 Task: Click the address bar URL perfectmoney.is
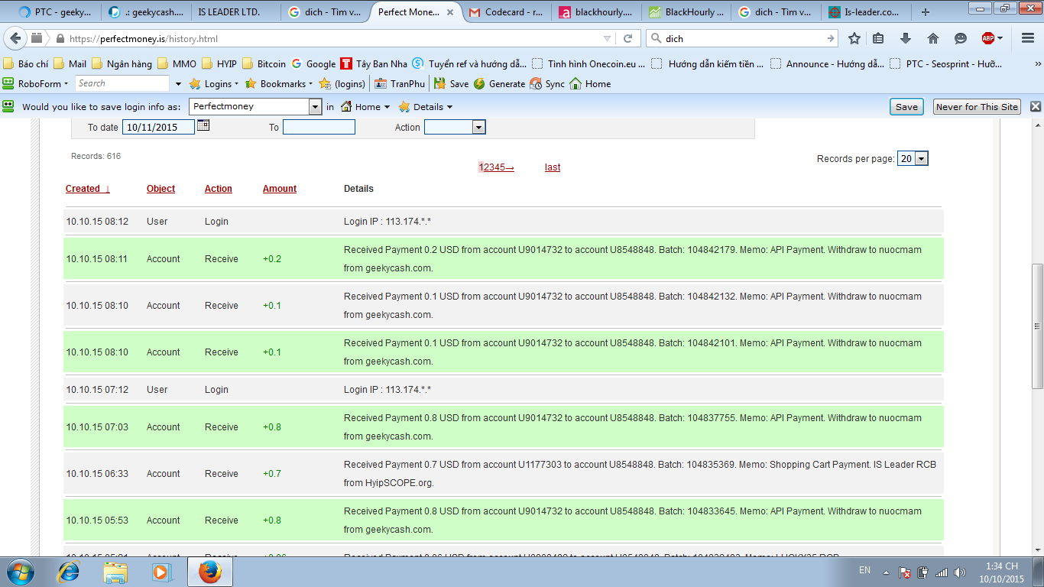143,38
